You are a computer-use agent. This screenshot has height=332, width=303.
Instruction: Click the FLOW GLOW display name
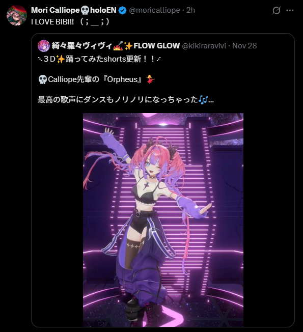point(156,46)
